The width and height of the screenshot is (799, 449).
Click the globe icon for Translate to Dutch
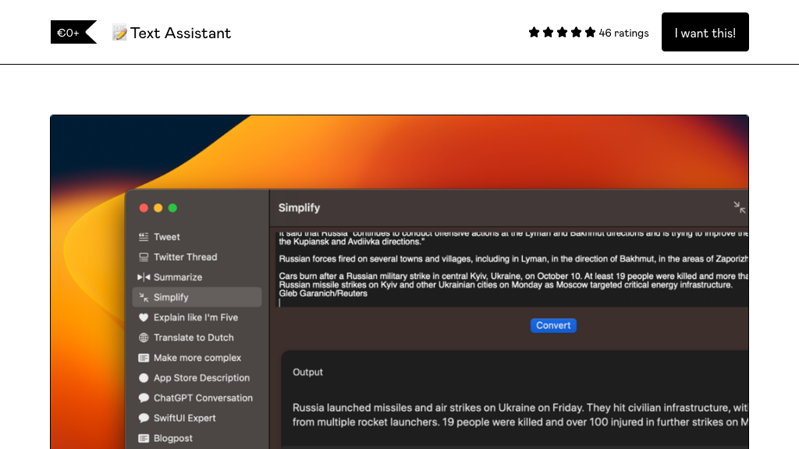click(x=143, y=338)
